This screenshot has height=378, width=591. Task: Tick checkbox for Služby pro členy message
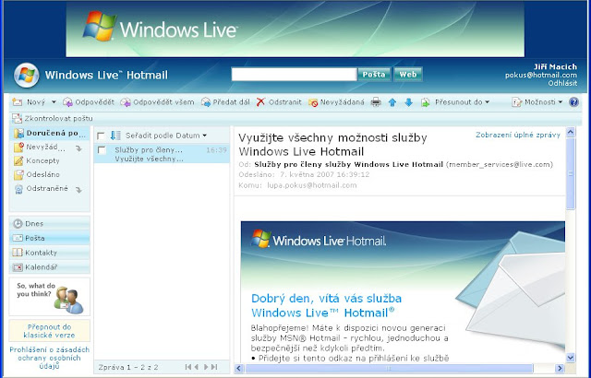click(x=102, y=150)
